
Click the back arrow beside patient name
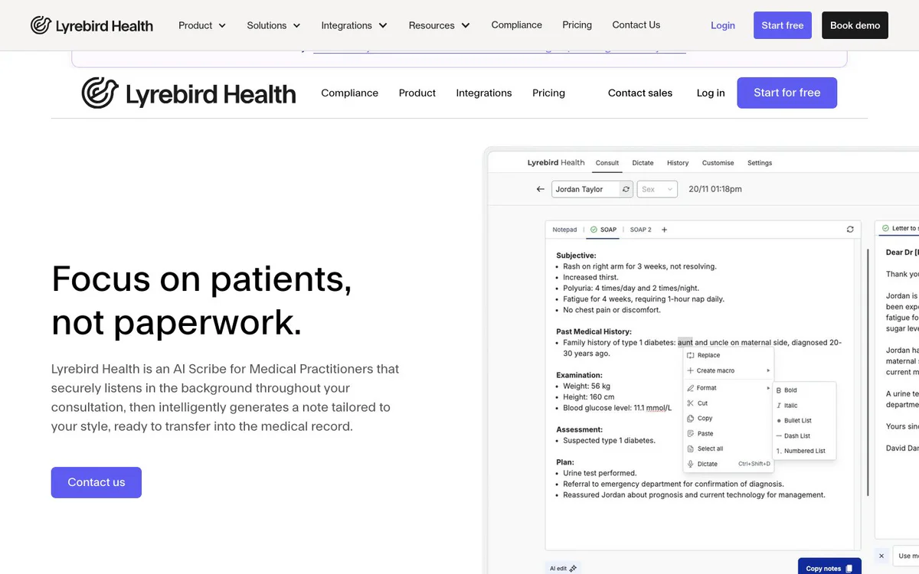pyautogui.click(x=541, y=189)
